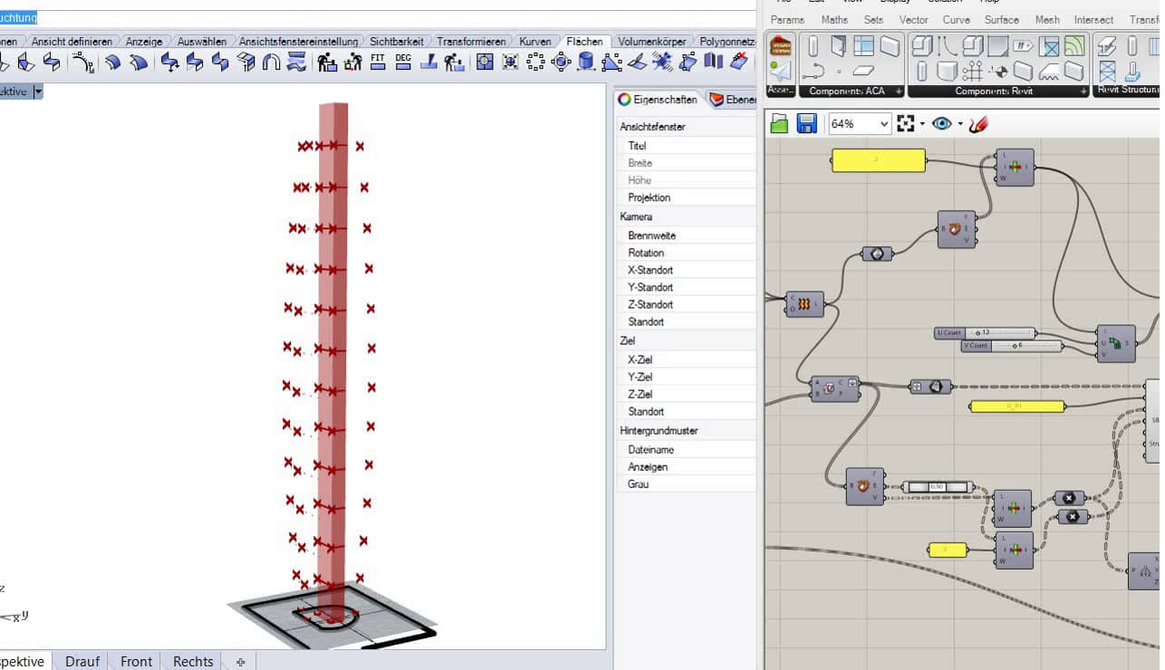Click the first rotate surface arrows icon
This screenshot has width=1165, height=670.
tap(169, 62)
